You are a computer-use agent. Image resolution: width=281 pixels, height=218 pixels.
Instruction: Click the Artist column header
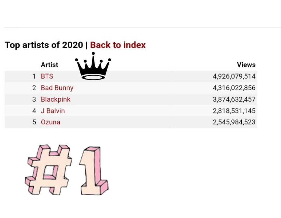click(49, 65)
